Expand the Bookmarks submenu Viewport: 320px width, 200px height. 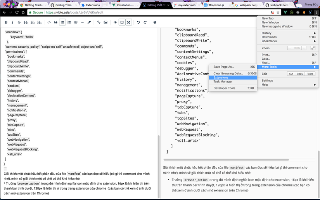pyautogui.click(x=288, y=41)
